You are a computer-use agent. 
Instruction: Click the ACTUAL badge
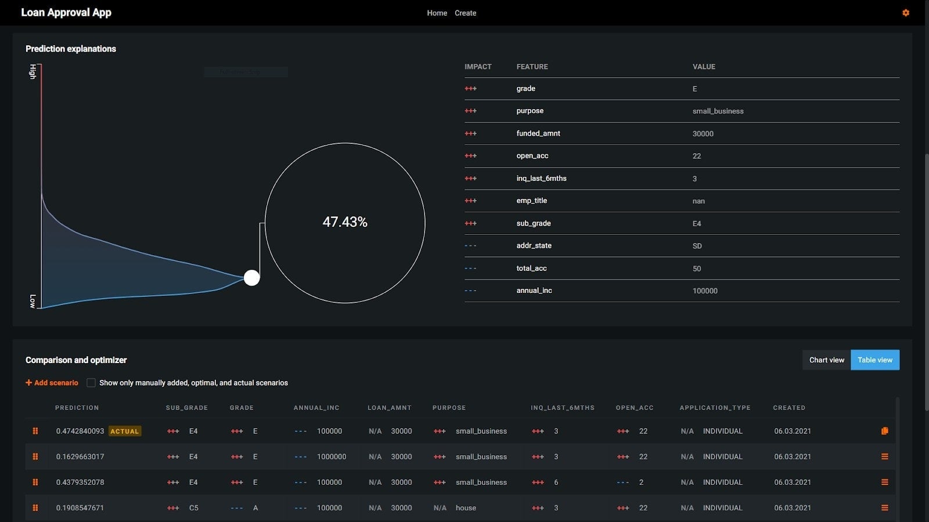pyautogui.click(x=125, y=431)
